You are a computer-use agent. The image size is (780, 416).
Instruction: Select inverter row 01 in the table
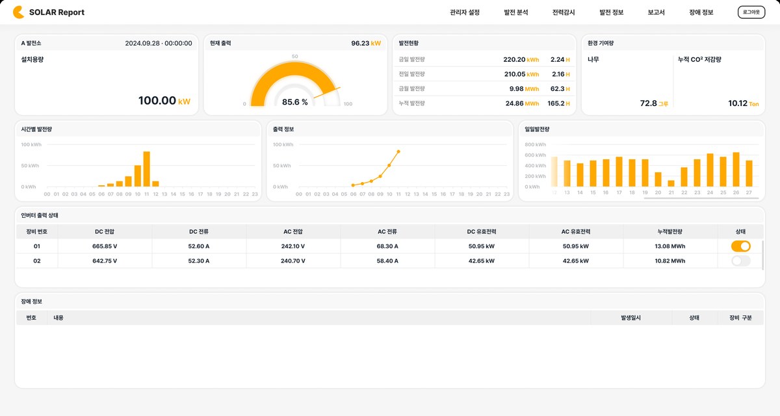(389, 246)
